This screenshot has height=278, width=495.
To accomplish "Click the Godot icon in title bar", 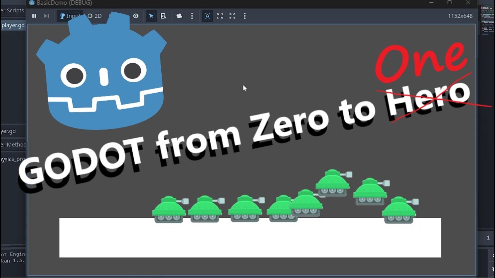I will click(32, 3).
